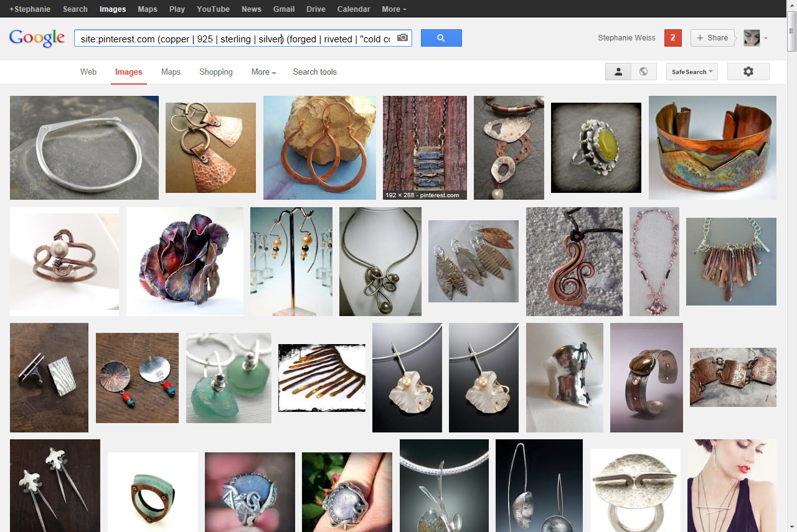Click the search-by-image camera icon
This screenshot has width=797, height=532.
click(402, 38)
